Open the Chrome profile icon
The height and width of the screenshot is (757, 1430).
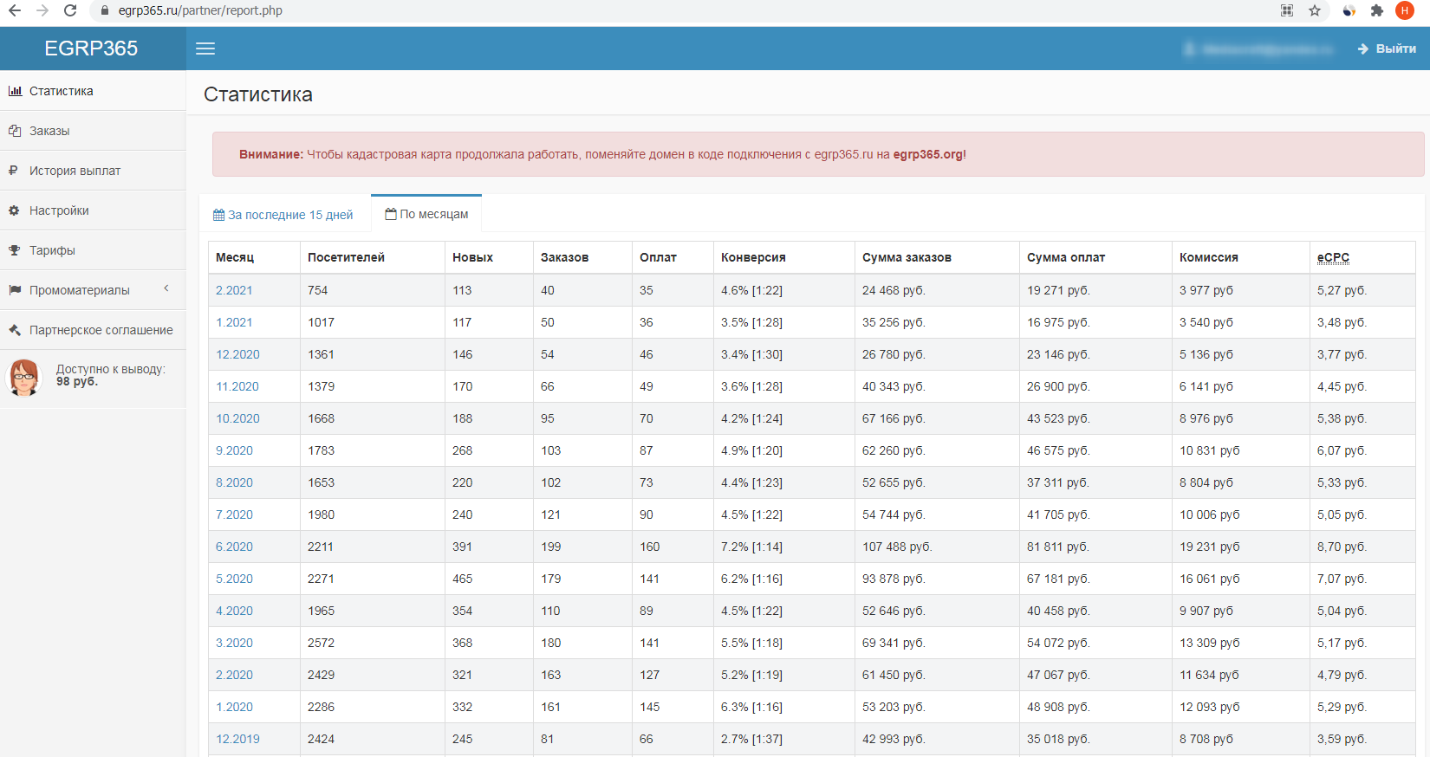coord(1405,10)
